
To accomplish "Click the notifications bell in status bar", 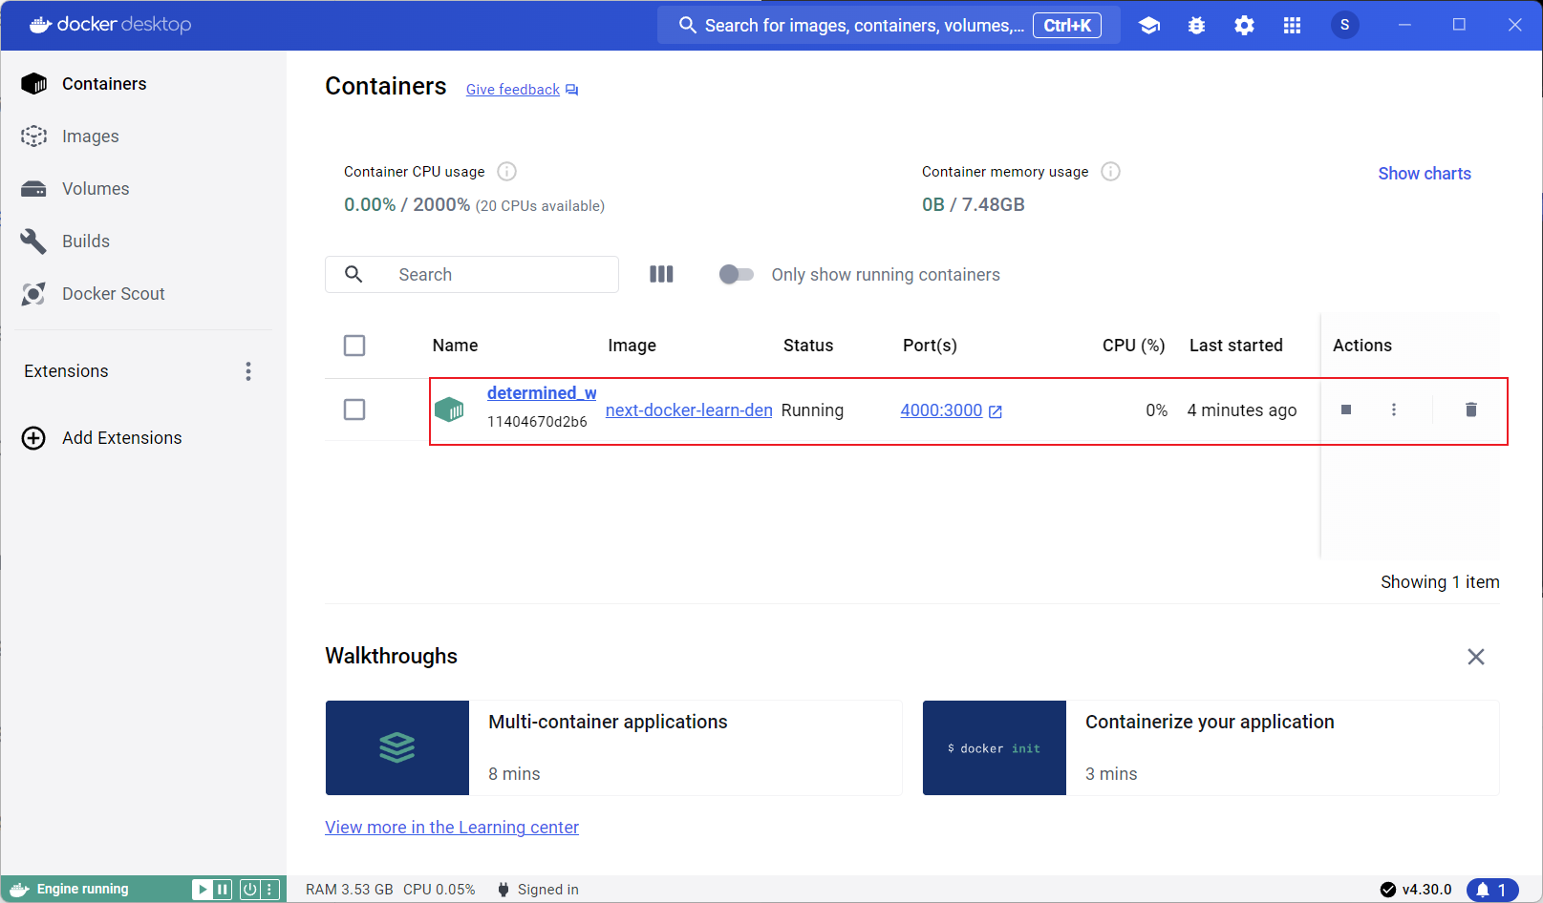I will pos(1491,890).
